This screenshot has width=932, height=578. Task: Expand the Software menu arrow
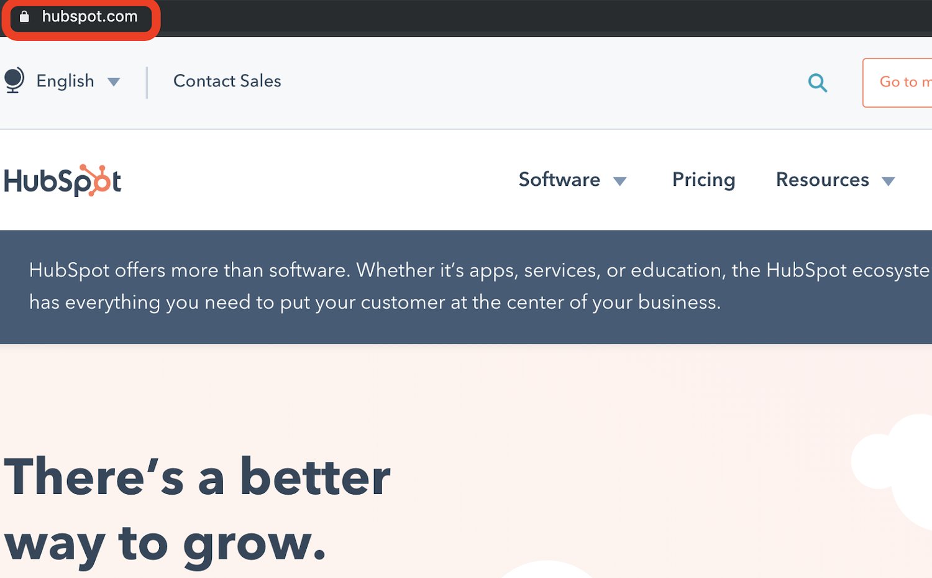point(619,181)
